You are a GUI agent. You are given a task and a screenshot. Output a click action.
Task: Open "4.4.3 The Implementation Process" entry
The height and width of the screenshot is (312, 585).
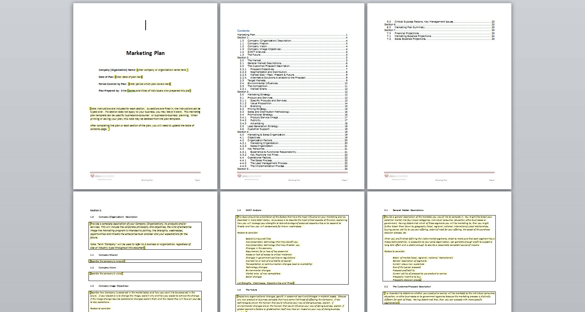(293, 166)
